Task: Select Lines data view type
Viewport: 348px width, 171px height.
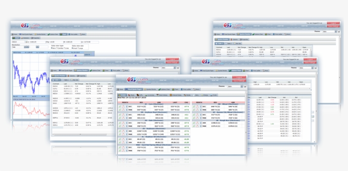Action: click(65, 48)
